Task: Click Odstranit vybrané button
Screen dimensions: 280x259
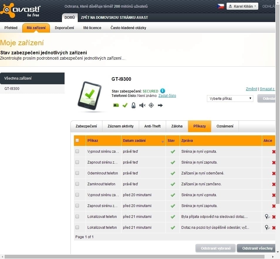Action: pos(215,248)
